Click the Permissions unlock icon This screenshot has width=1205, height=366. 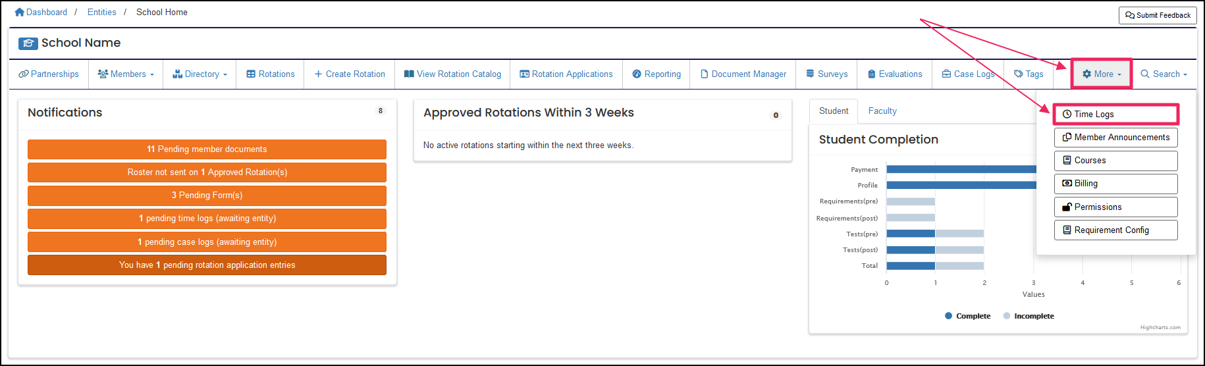[x=1067, y=207]
